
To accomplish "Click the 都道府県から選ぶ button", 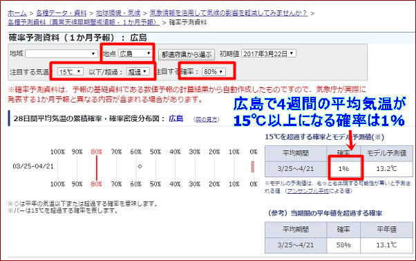I will click(187, 55).
